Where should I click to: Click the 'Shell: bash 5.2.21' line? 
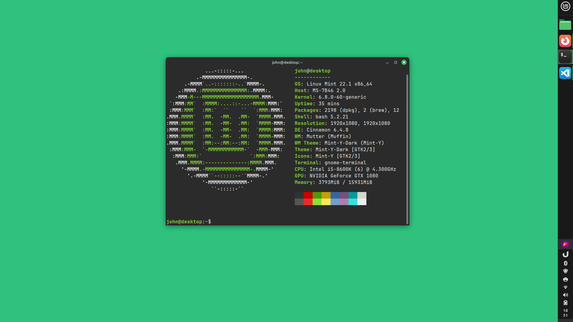pos(322,117)
